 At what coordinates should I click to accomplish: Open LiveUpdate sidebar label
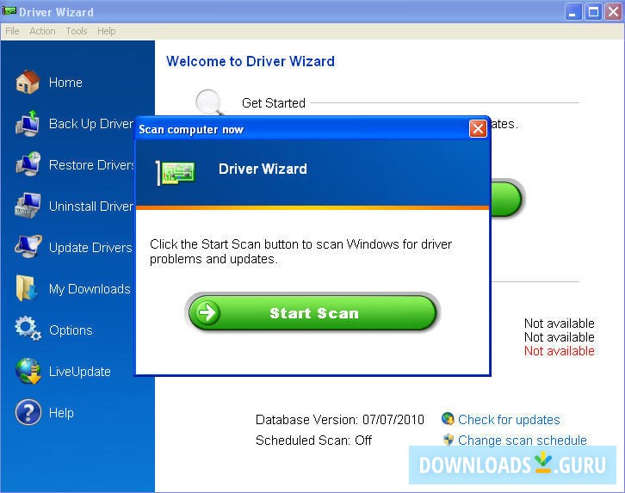coord(80,372)
